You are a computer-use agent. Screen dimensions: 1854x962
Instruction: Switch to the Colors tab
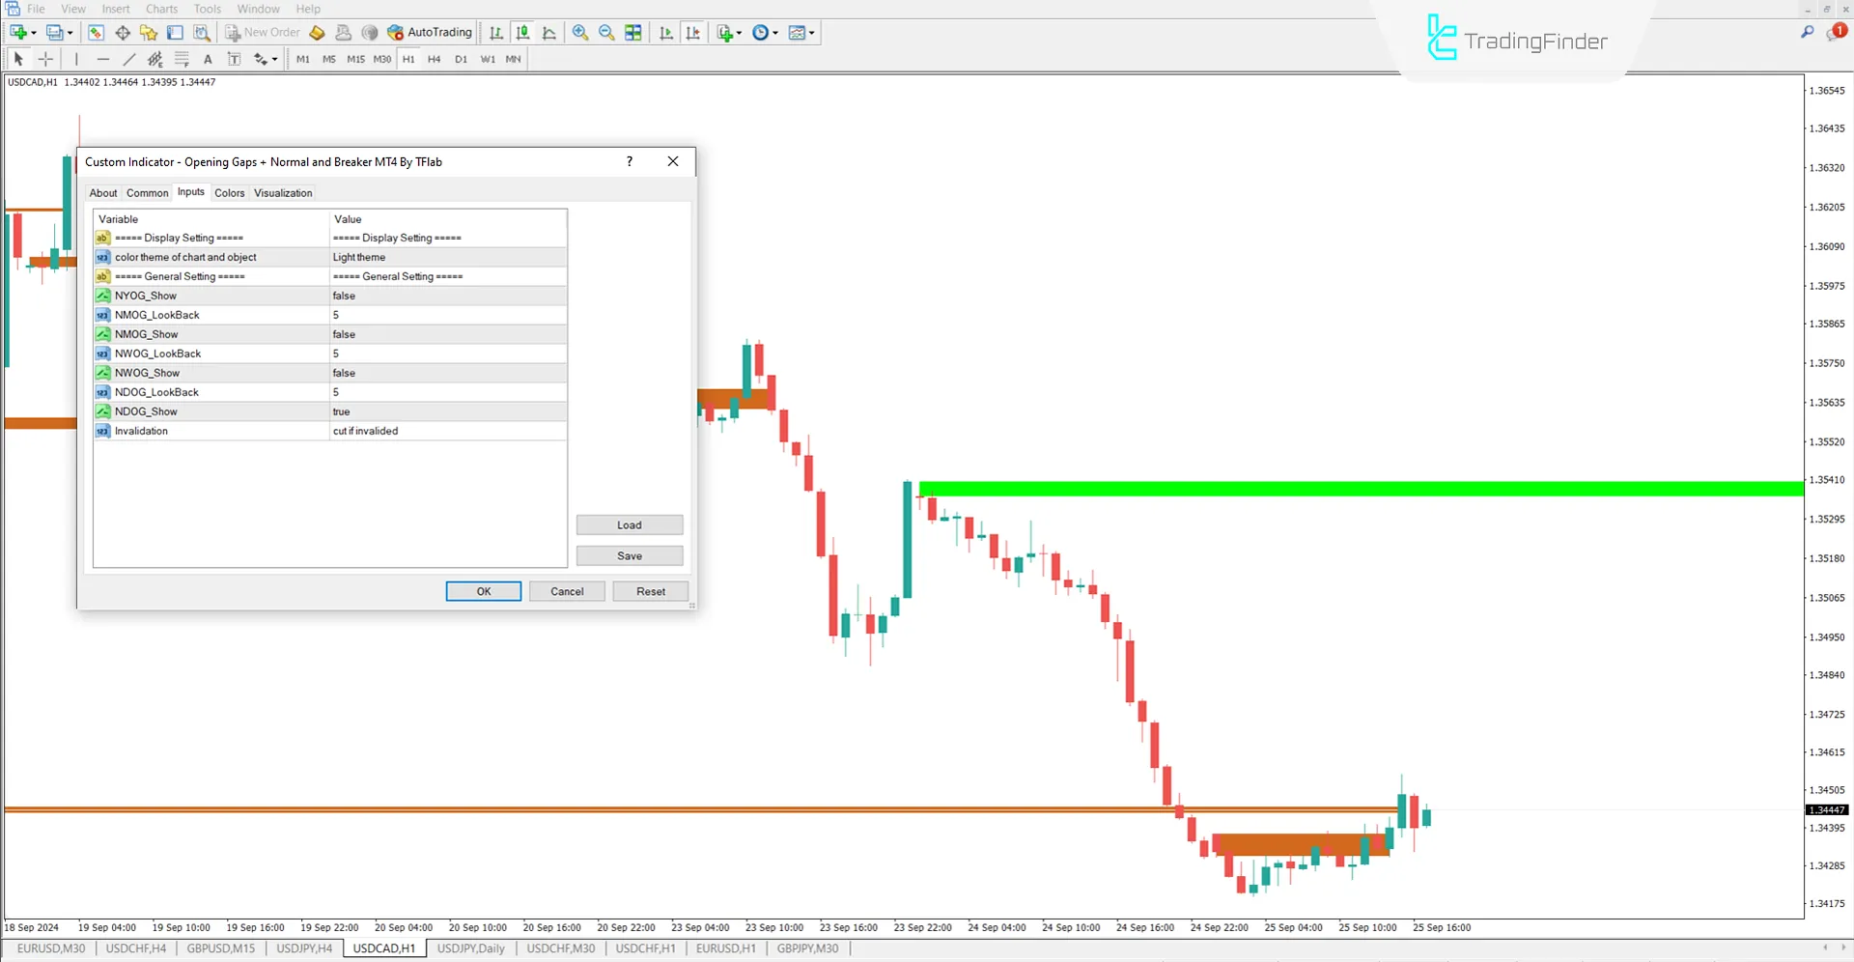click(230, 193)
